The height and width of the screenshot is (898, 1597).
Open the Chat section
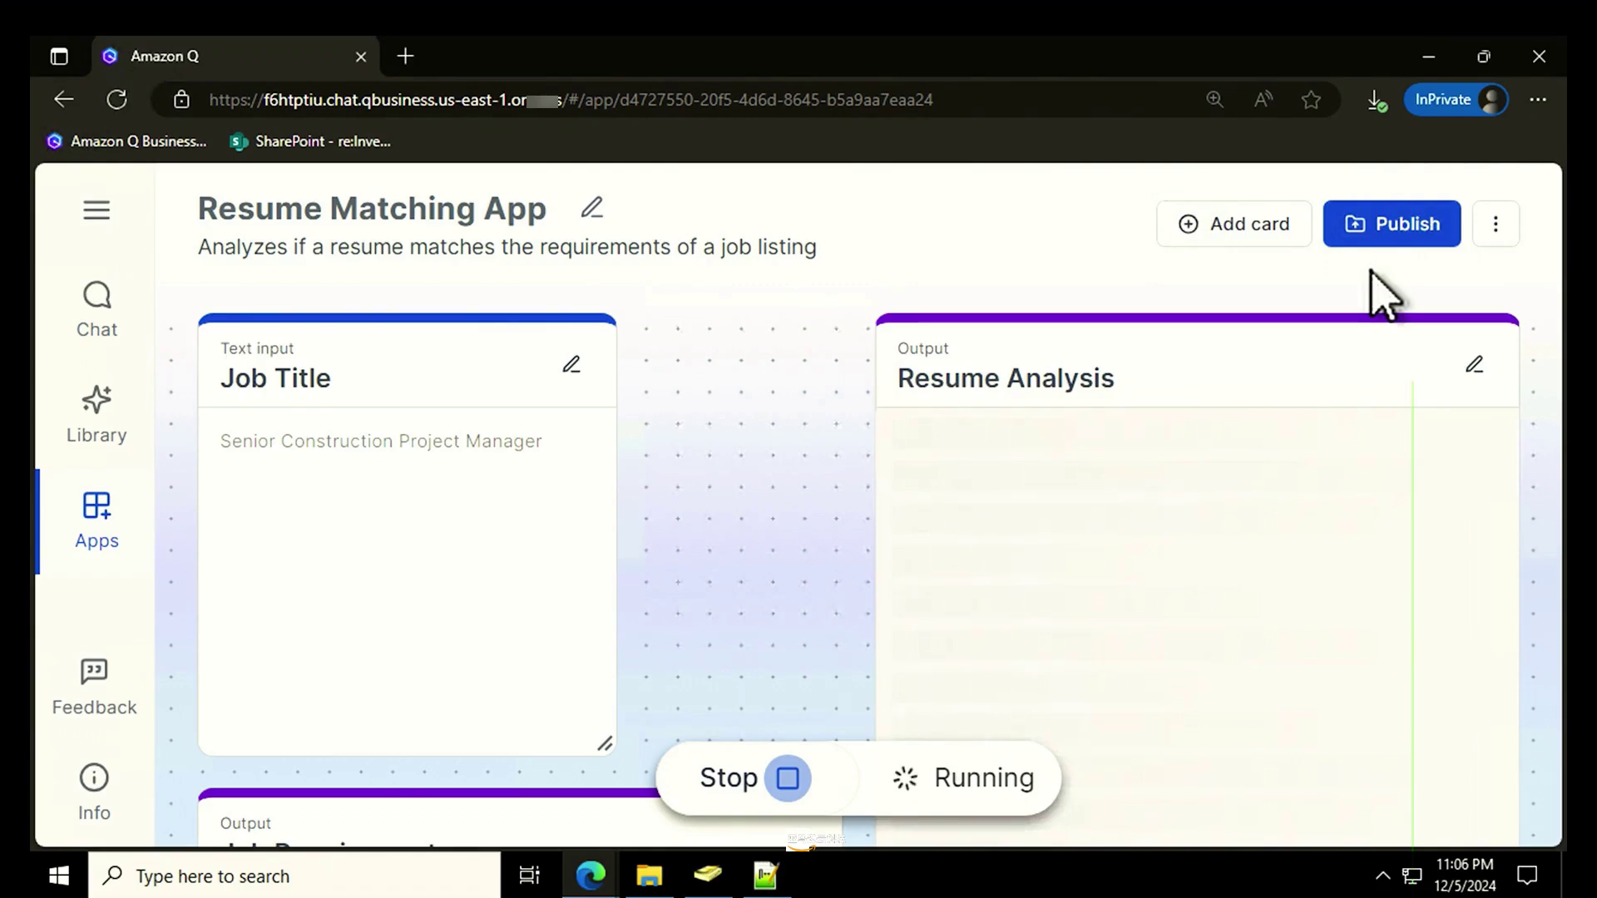pos(96,309)
